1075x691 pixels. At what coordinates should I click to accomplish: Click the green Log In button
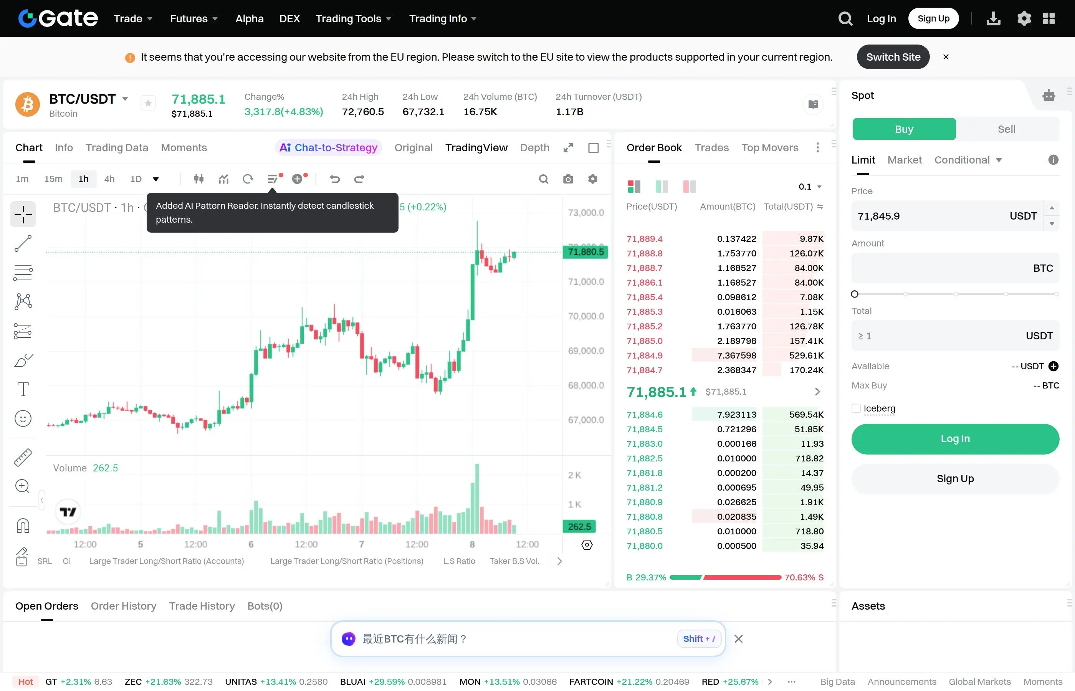pos(955,439)
